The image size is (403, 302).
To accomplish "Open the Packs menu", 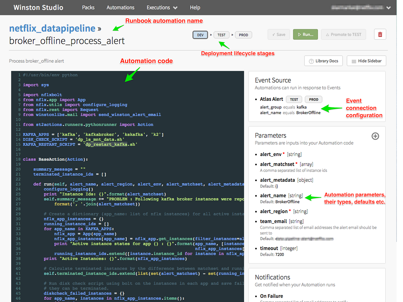I will tap(88, 7).
